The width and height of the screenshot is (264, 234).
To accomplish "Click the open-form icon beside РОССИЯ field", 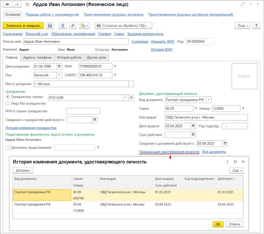I will (131, 97).
